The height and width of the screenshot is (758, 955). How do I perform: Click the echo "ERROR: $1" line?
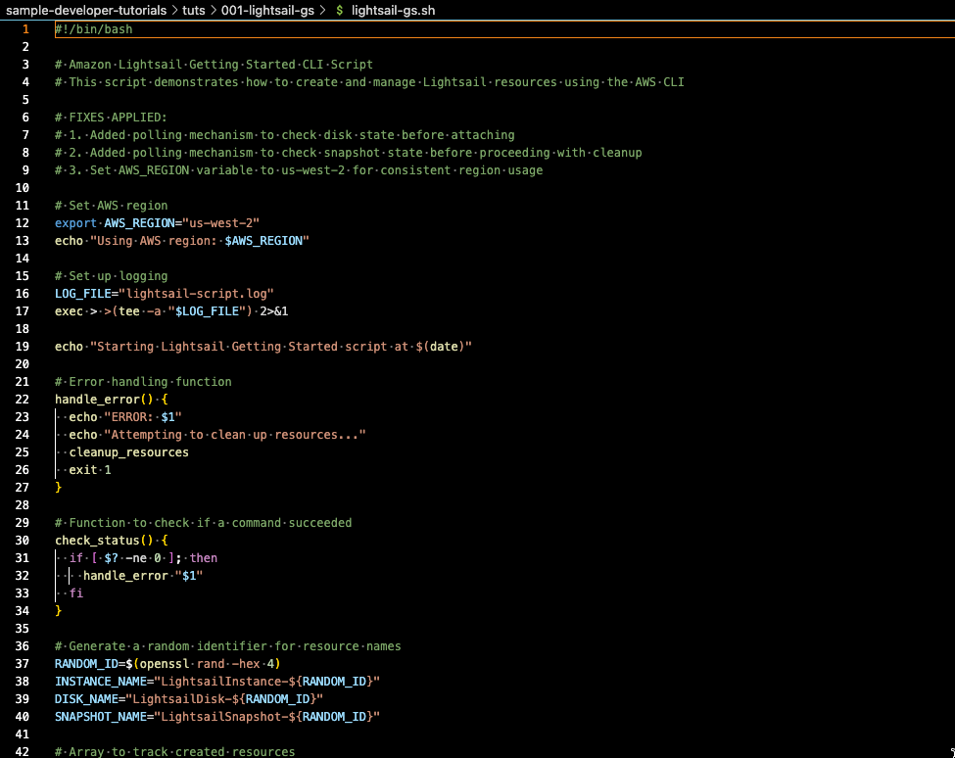(124, 417)
